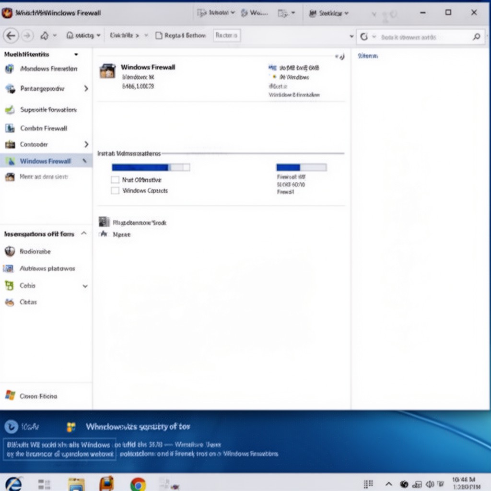Viewport: 491px width, 491px height.
Task: Open the Regta & Bethow toolbar item
Action: (x=181, y=35)
